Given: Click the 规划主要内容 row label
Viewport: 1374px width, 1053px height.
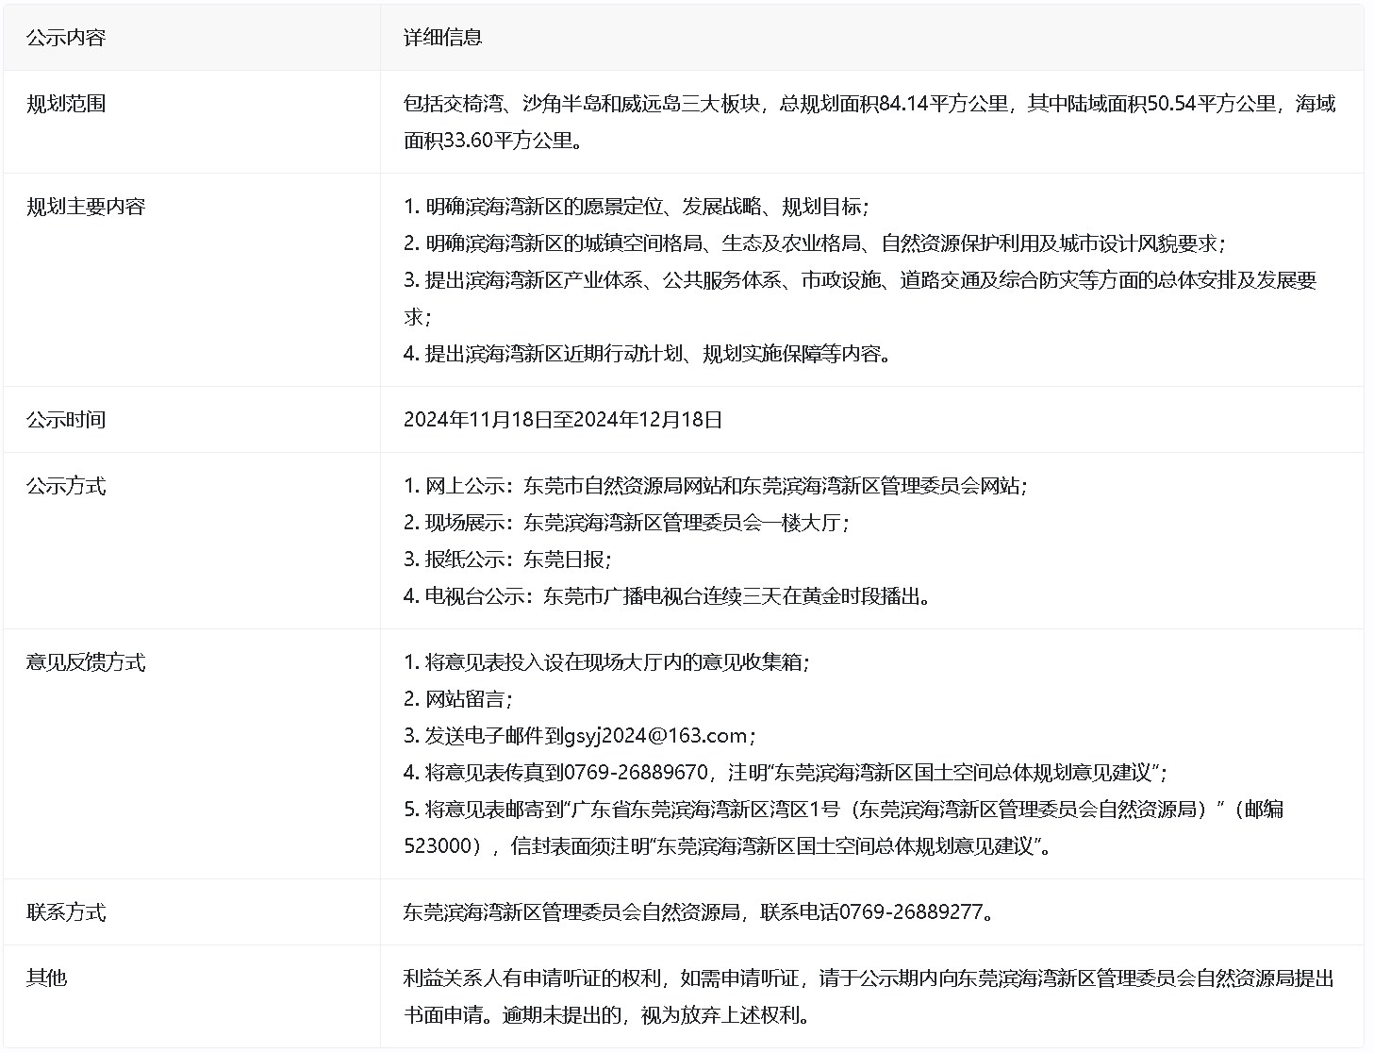Looking at the screenshot, I should (85, 207).
